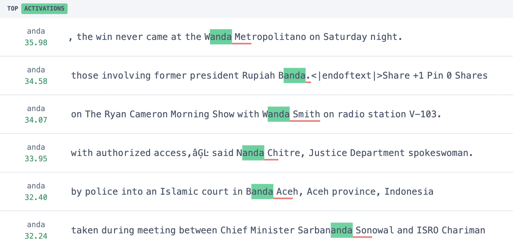Screen dimensions: 513x249
Task: Click the 34.07 activation score
Action: pyautogui.click(x=36, y=120)
